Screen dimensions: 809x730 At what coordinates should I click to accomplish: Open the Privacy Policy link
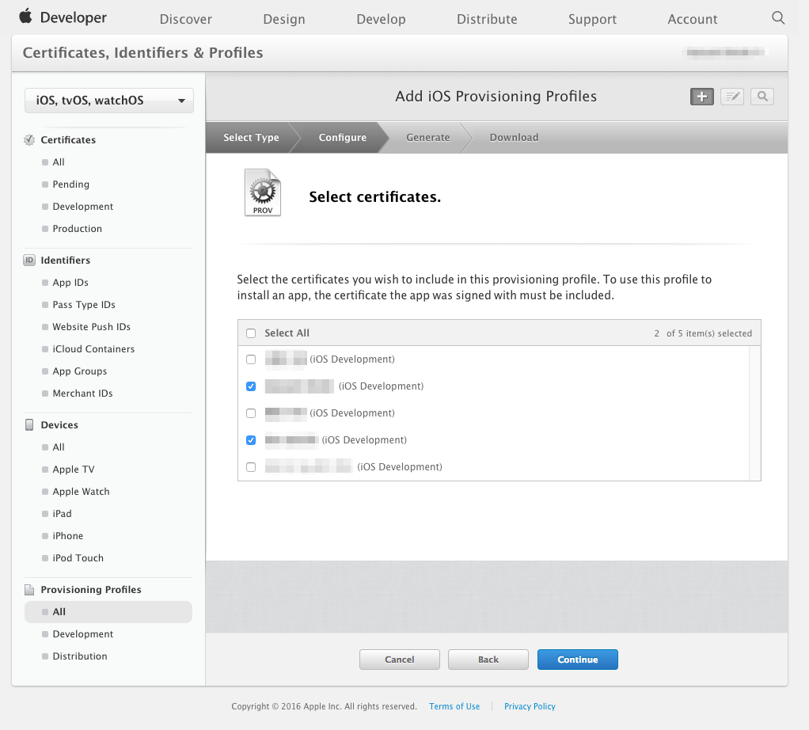530,706
